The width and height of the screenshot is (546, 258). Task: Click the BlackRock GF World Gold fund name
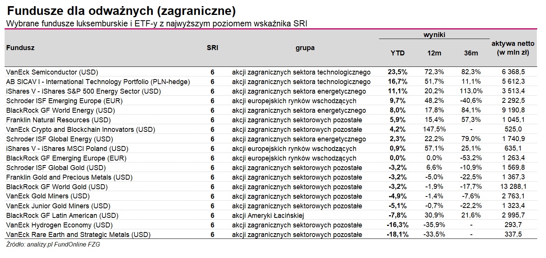(x=57, y=187)
